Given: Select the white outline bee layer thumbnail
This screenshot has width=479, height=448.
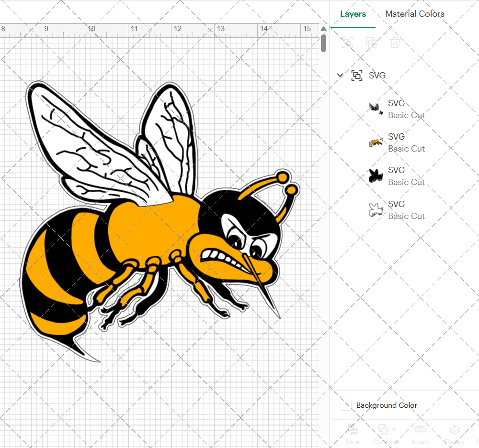Looking at the screenshot, I should tap(376, 210).
